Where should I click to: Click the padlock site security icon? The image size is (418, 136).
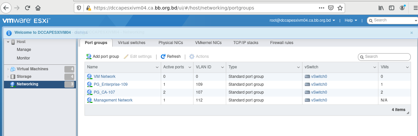[88, 8]
